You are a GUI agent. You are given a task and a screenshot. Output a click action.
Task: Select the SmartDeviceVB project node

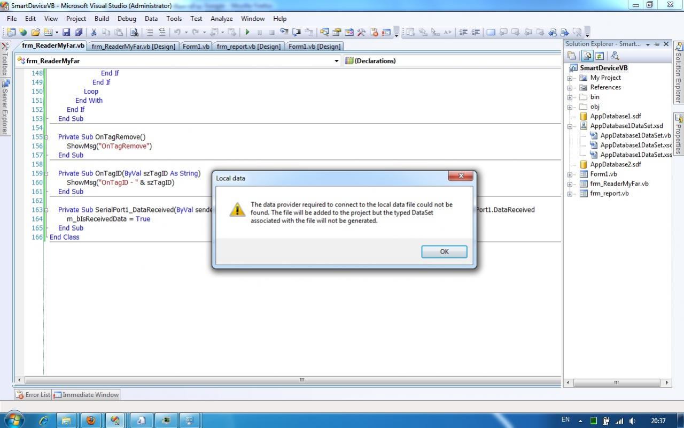tap(603, 68)
